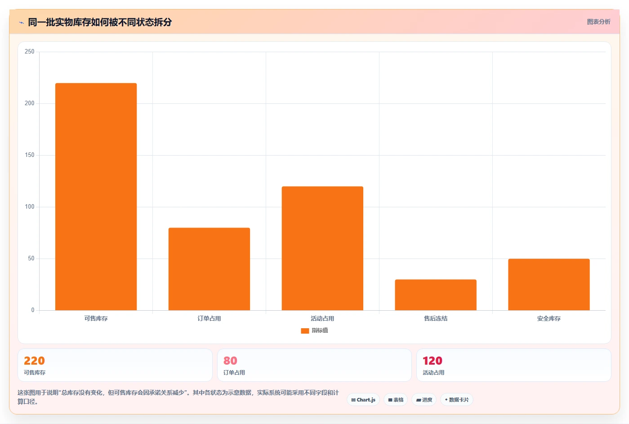629x424 pixels.
Task: Toggle the orange 指标值 legend swatch
Action: coord(305,330)
